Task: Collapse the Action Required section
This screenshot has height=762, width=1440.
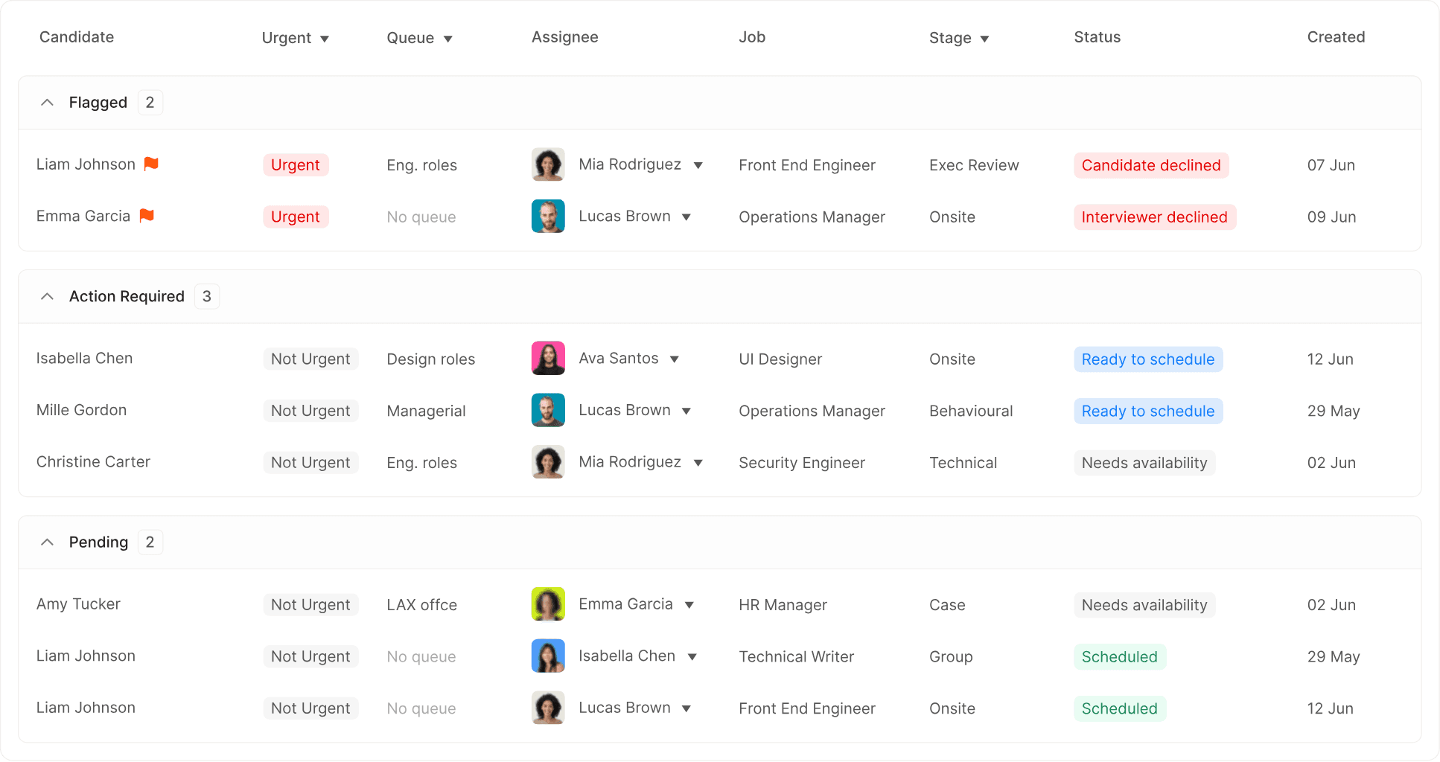Action: (x=47, y=296)
